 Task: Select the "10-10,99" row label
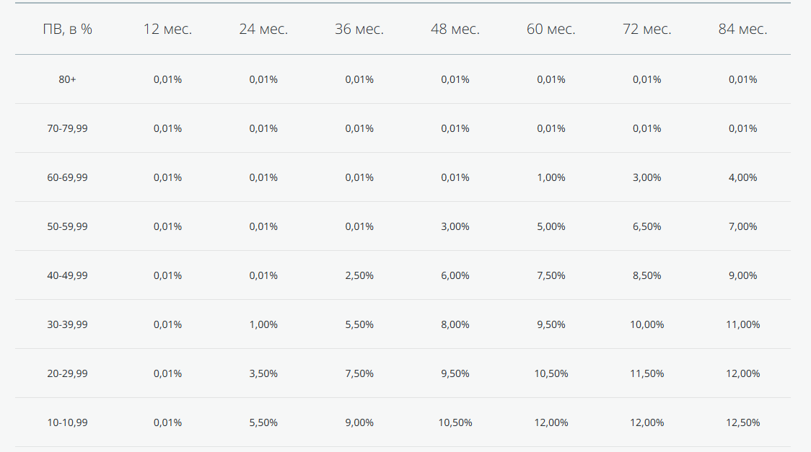[x=68, y=422]
